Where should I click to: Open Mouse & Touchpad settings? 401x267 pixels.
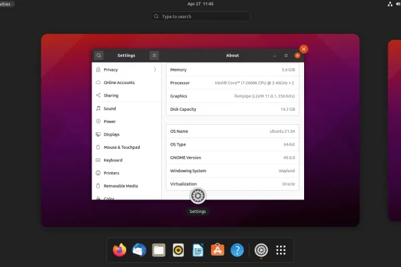pyautogui.click(x=126, y=147)
